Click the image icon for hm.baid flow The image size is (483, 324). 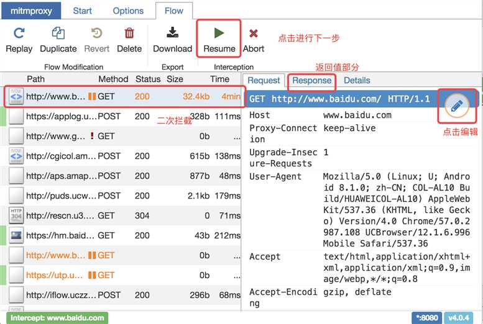pos(16,235)
